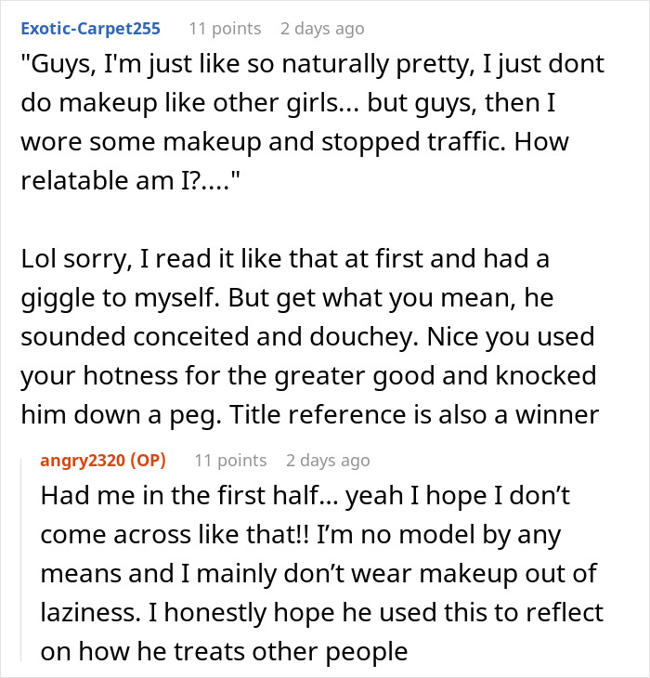Click the line "wore some makeup and stopped traffic"
Image resolution: width=650 pixels, height=678 pixels.
click(x=294, y=143)
